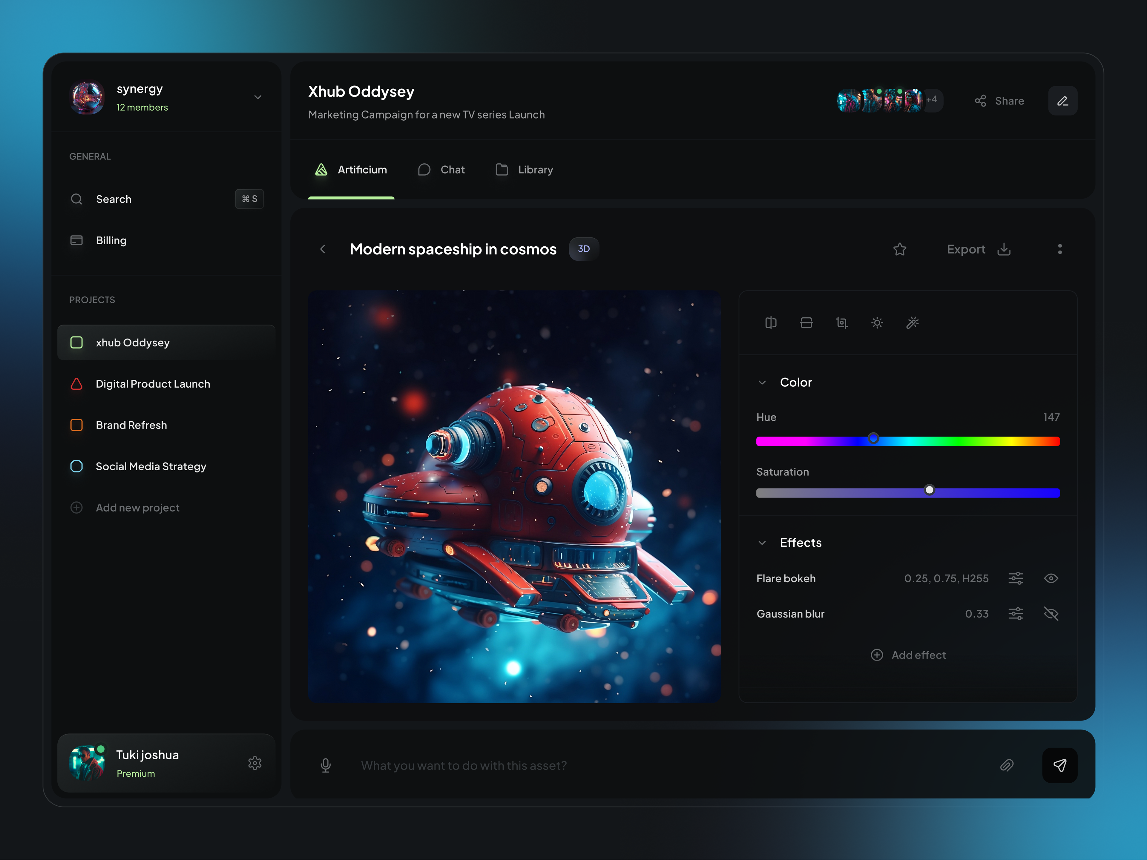Open the brightness sun tool
Image resolution: width=1147 pixels, height=860 pixels.
point(877,323)
